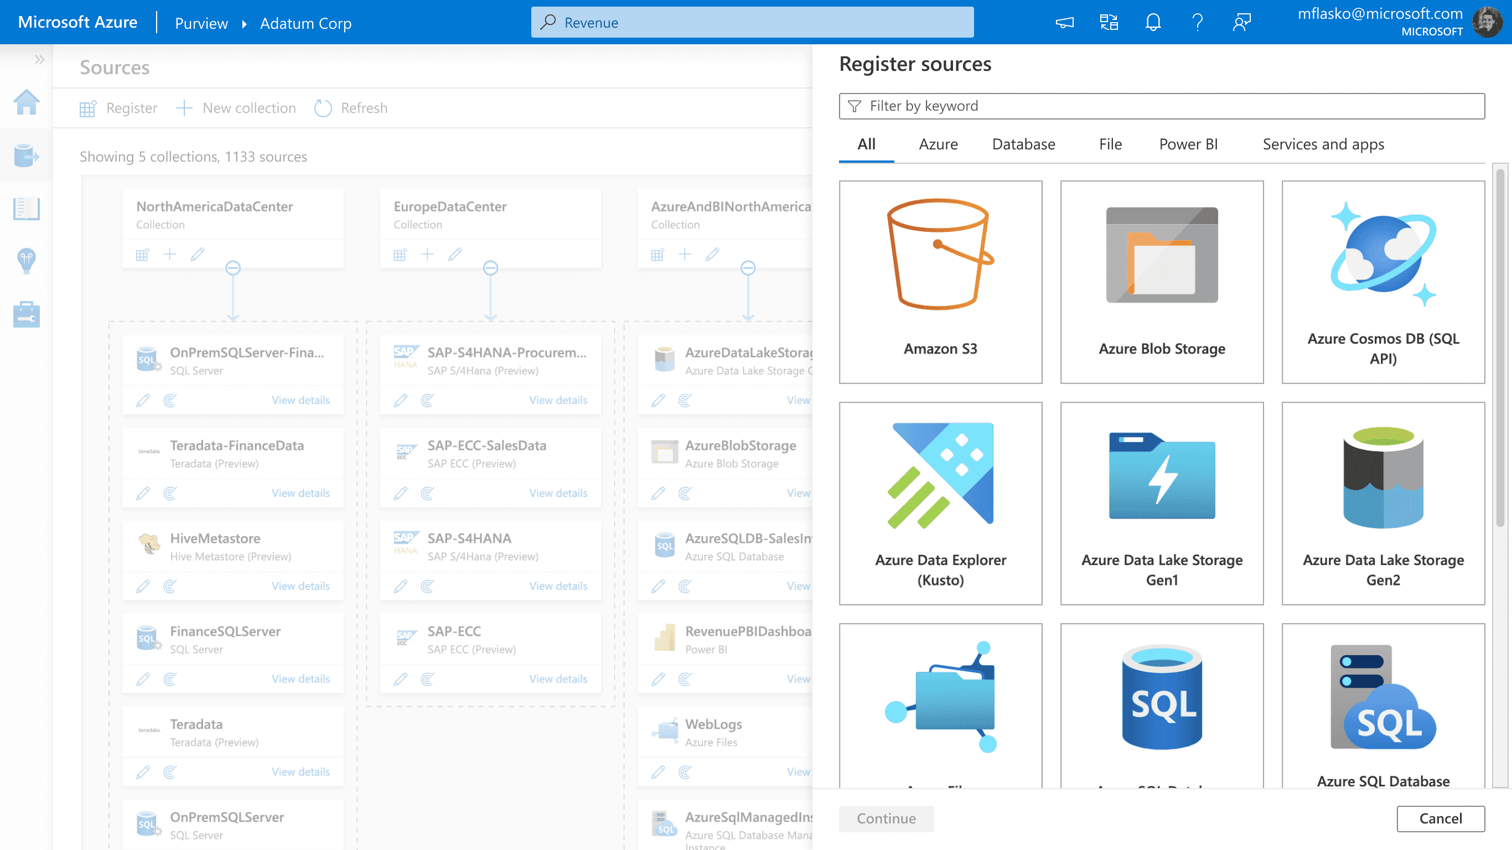This screenshot has width=1512, height=850.
Task: Start scan on WebLogs Azure Files source
Action: [x=685, y=772]
